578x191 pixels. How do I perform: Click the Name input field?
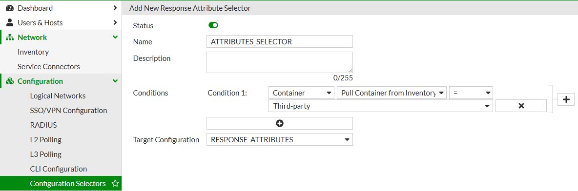(279, 41)
